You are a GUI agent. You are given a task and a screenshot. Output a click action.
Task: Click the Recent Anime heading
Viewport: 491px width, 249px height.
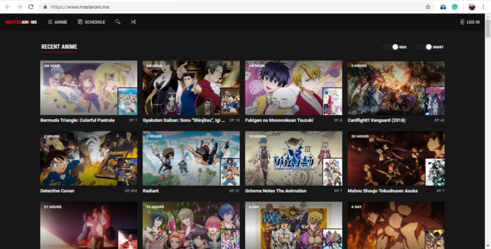click(x=59, y=46)
